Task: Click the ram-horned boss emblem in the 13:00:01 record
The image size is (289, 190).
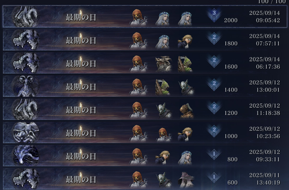Action: 25,86
